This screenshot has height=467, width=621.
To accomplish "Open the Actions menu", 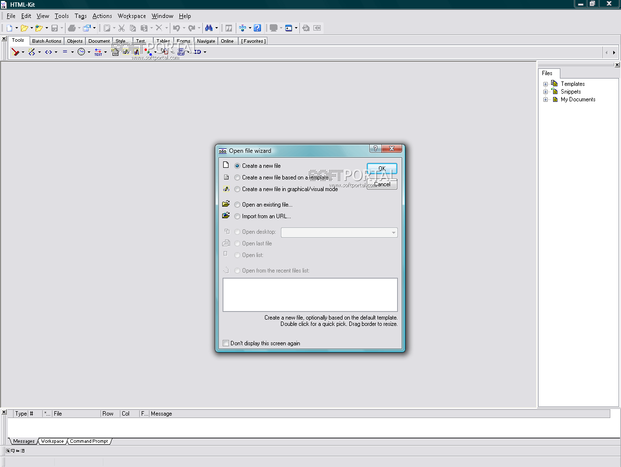I will coord(102,16).
